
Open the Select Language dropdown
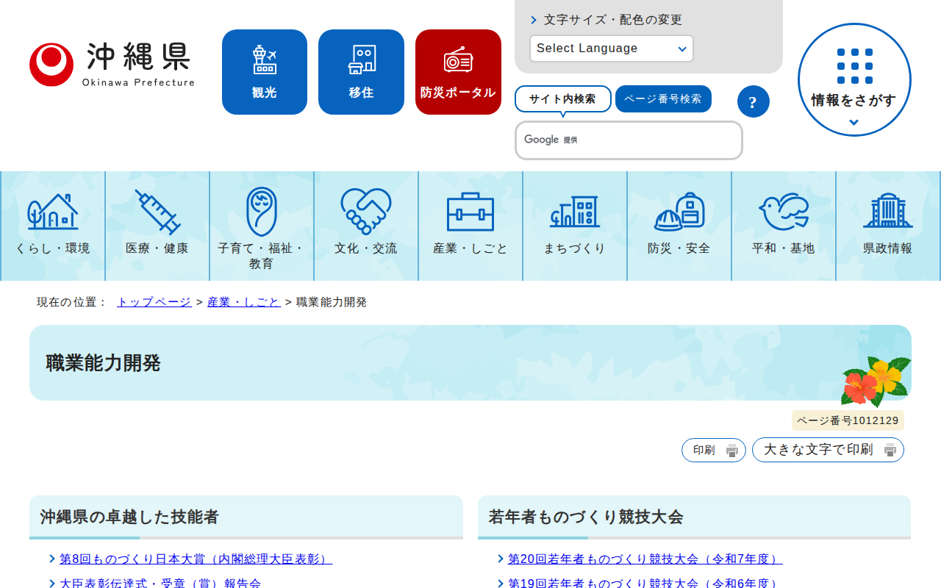[x=611, y=49]
